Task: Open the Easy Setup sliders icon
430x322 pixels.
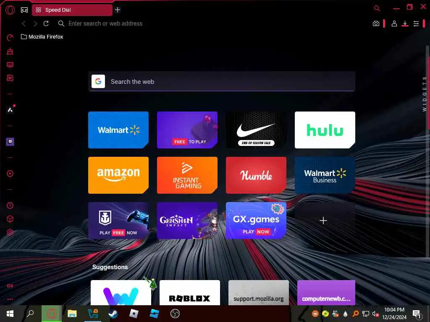Action: click(416, 24)
